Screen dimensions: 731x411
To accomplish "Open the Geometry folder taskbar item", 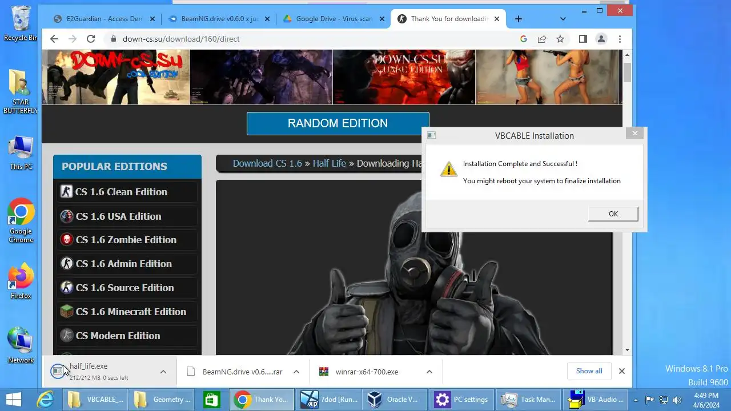I will coord(162,400).
